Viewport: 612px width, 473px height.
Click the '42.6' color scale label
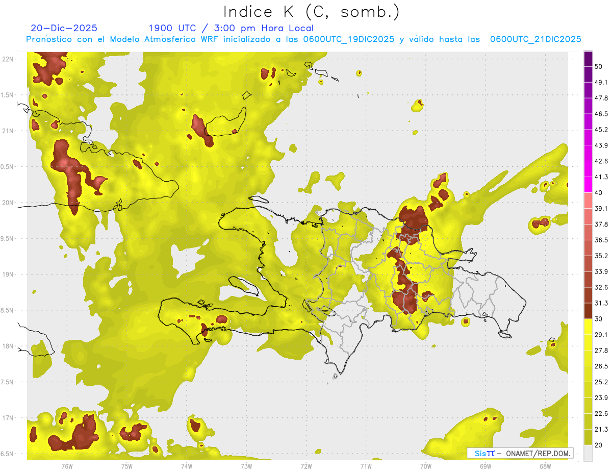tap(601, 161)
